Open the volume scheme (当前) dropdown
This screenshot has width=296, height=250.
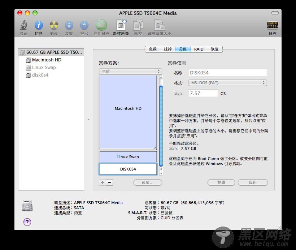(130, 72)
